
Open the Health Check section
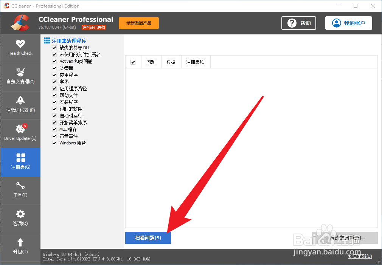pyautogui.click(x=20, y=48)
